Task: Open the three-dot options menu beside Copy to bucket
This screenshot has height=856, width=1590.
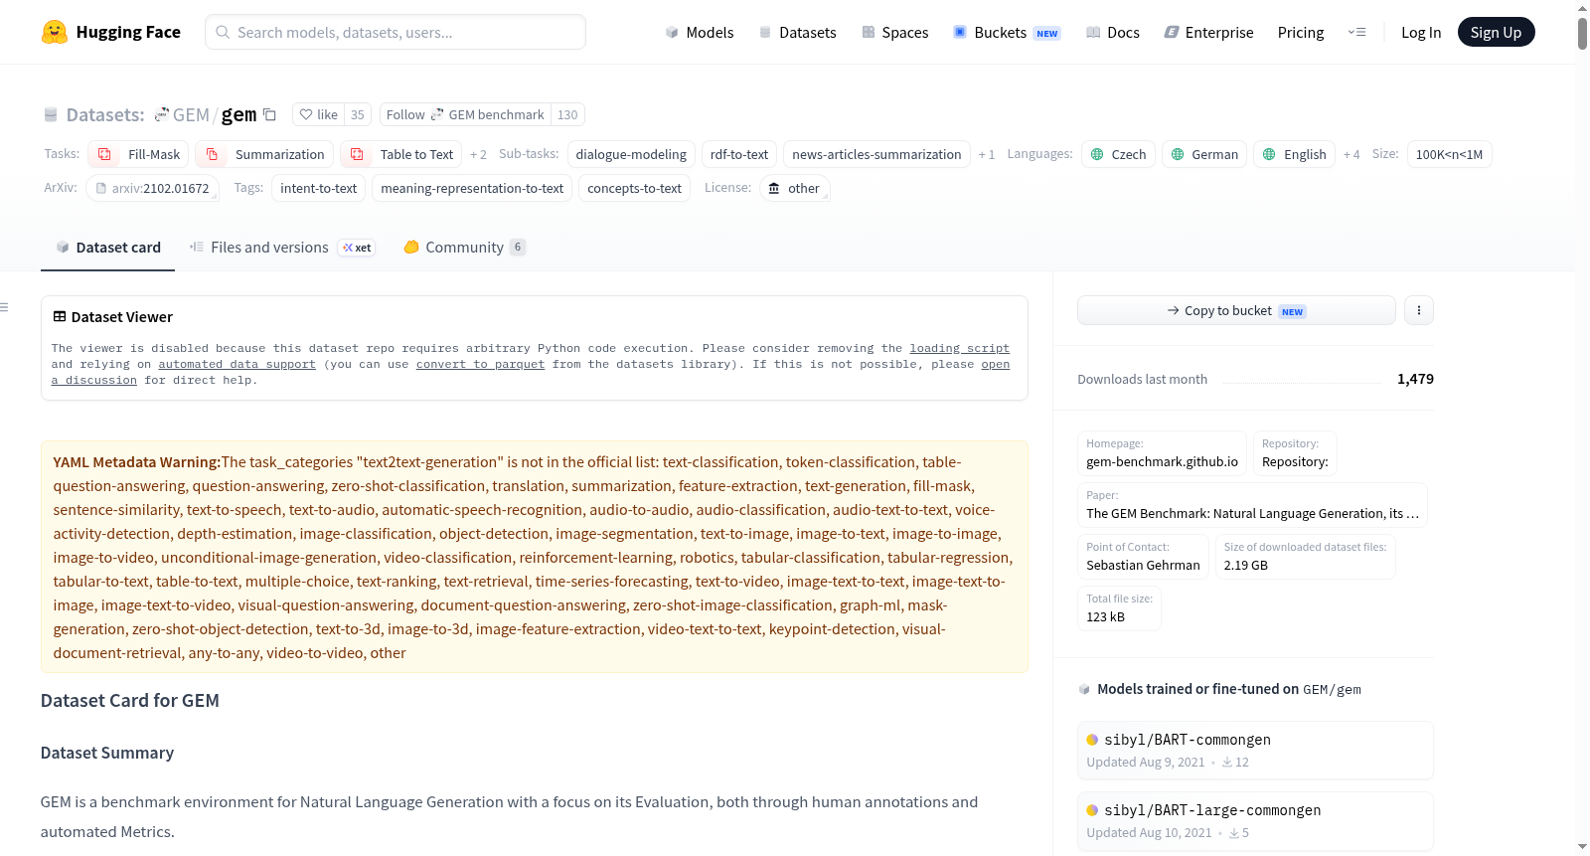Action: click(1418, 310)
